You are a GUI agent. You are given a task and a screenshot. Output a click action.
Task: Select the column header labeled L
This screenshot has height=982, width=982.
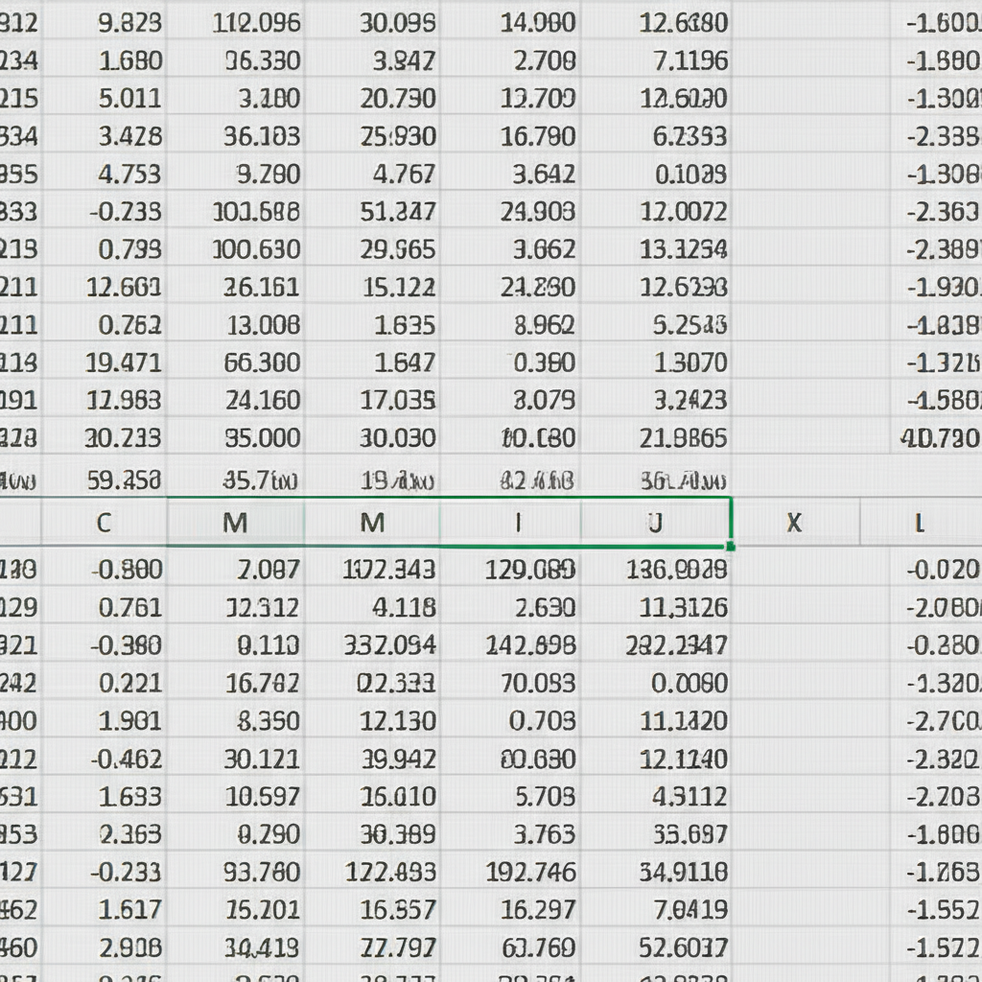click(921, 523)
